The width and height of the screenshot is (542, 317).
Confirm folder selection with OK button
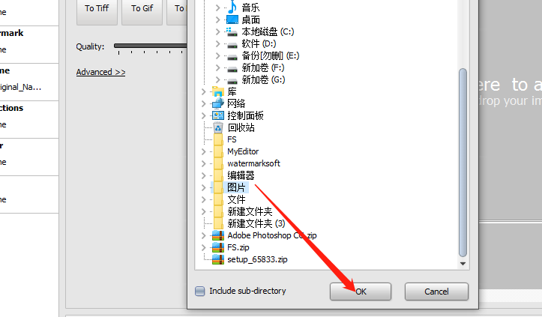(361, 292)
